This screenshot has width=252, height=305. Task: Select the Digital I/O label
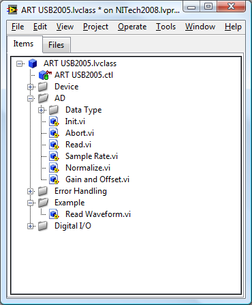[x=73, y=226]
